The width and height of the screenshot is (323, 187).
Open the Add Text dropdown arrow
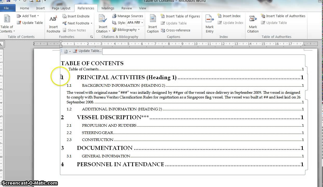click(x=38, y=16)
